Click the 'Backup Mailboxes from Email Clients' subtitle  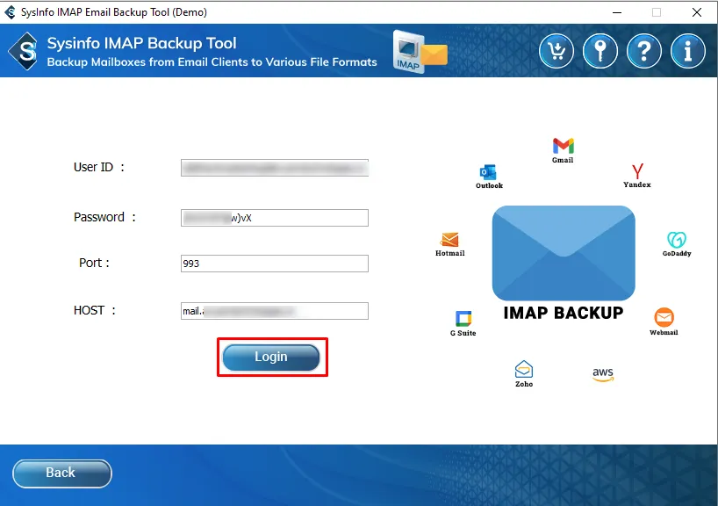tap(212, 62)
